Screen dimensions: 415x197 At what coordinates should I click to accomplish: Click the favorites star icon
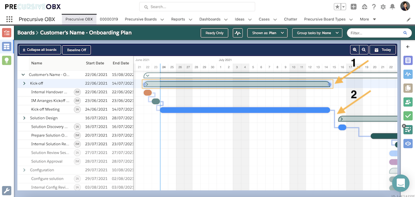pyautogui.click(x=338, y=7)
